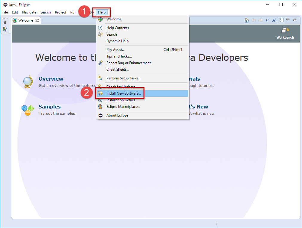Click the Eclipse logo in title bar
302x228 pixels.
(5, 4)
